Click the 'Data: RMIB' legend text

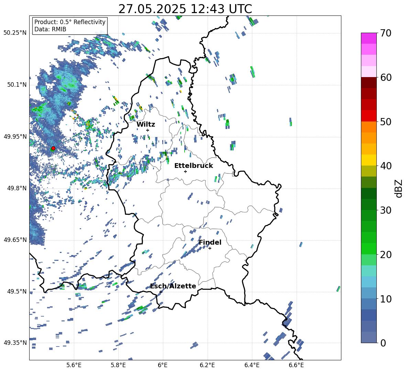click(50, 29)
